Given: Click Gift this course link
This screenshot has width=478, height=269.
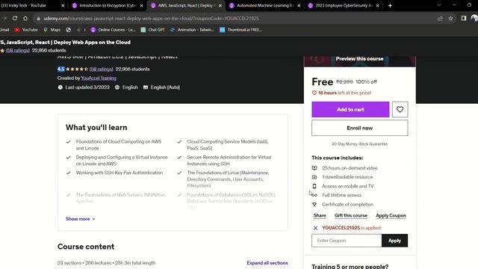Looking at the screenshot, I should coord(351,216).
